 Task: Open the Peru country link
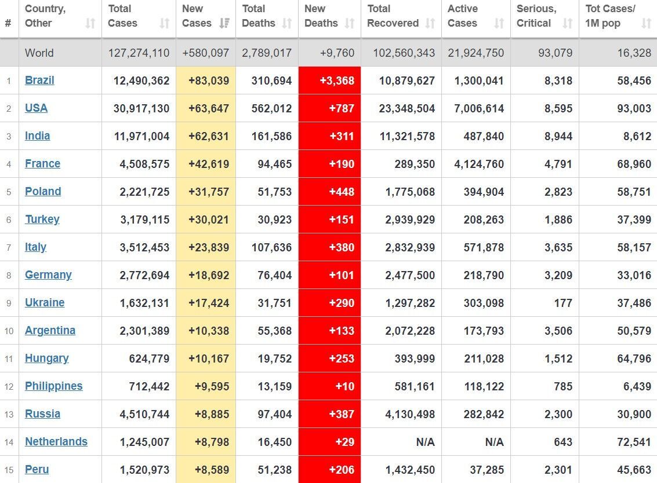(37, 470)
